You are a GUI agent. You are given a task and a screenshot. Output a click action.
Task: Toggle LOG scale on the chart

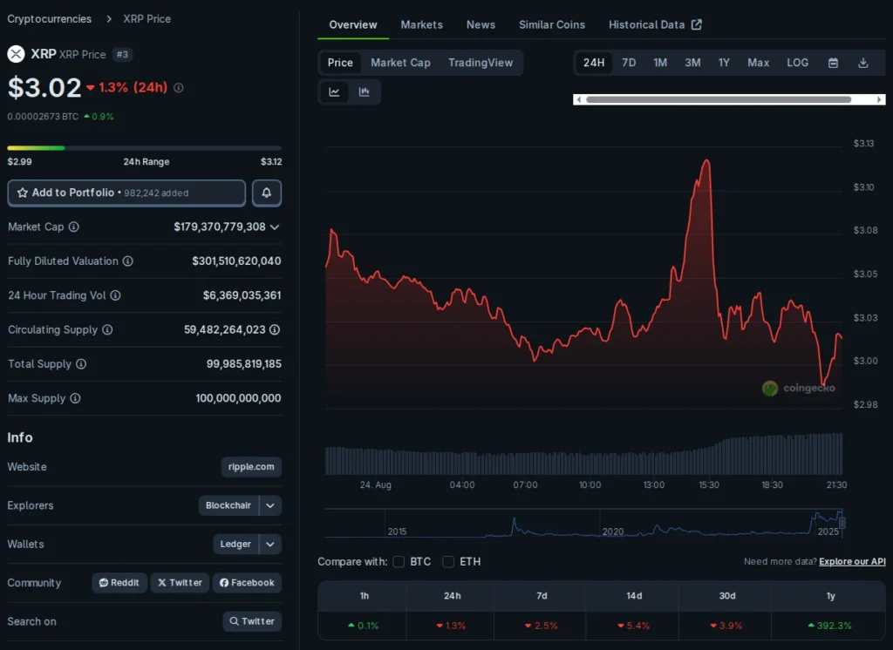pos(797,63)
